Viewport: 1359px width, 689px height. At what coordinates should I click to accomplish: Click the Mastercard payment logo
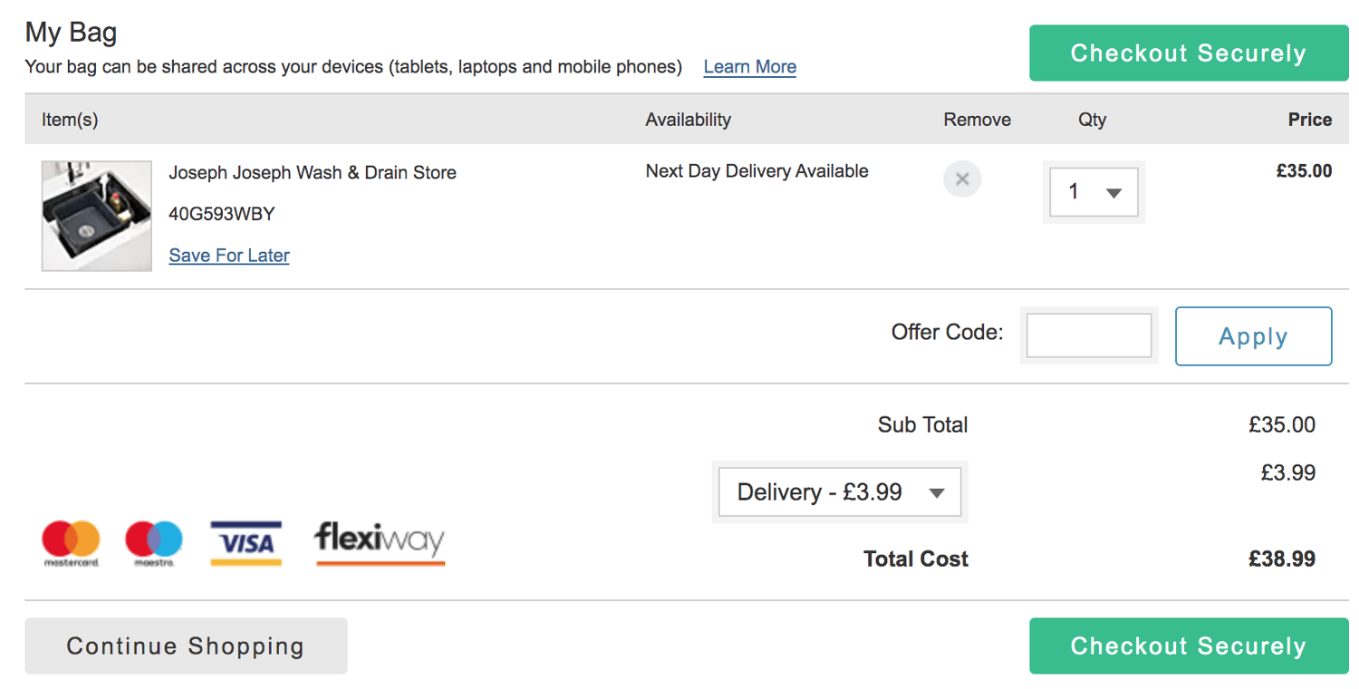pyautogui.click(x=71, y=544)
